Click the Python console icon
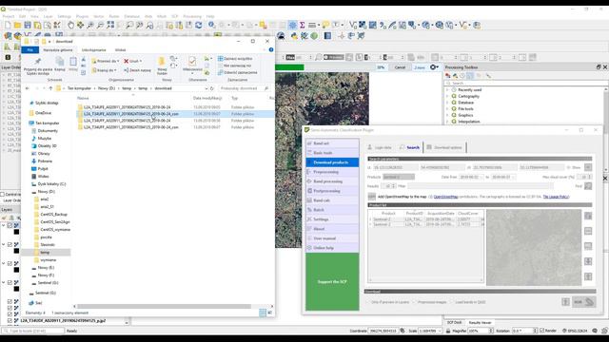 [x=294, y=36]
